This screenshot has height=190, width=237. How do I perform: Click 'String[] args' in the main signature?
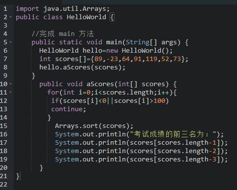pyautogui.click(x=153, y=42)
